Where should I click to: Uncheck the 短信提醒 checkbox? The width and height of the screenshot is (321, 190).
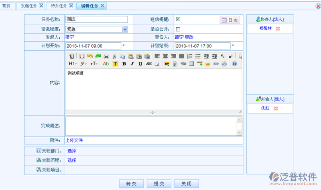(x=178, y=19)
